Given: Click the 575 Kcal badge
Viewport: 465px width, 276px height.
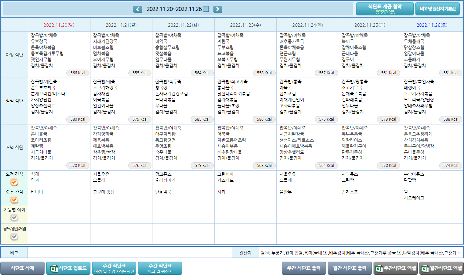Looking at the screenshot, I should (327, 119).
